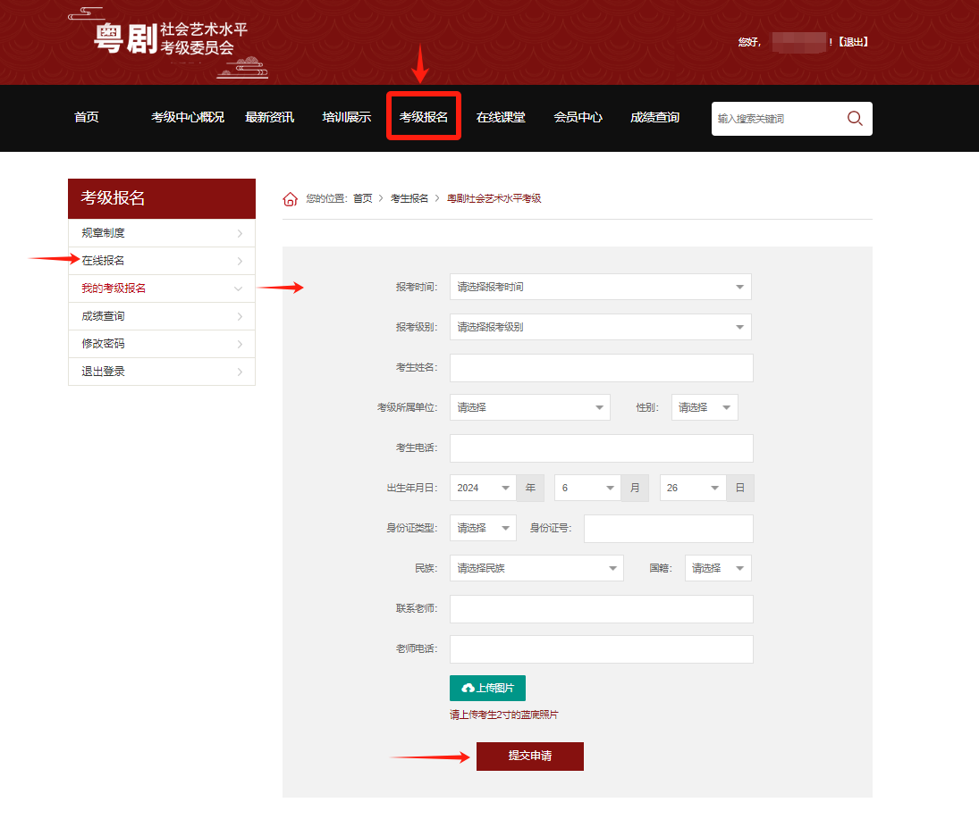Viewport: 979px width, 836px height.
Task: Click the home icon in breadcrumb
Action: click(x=291, y=199)
